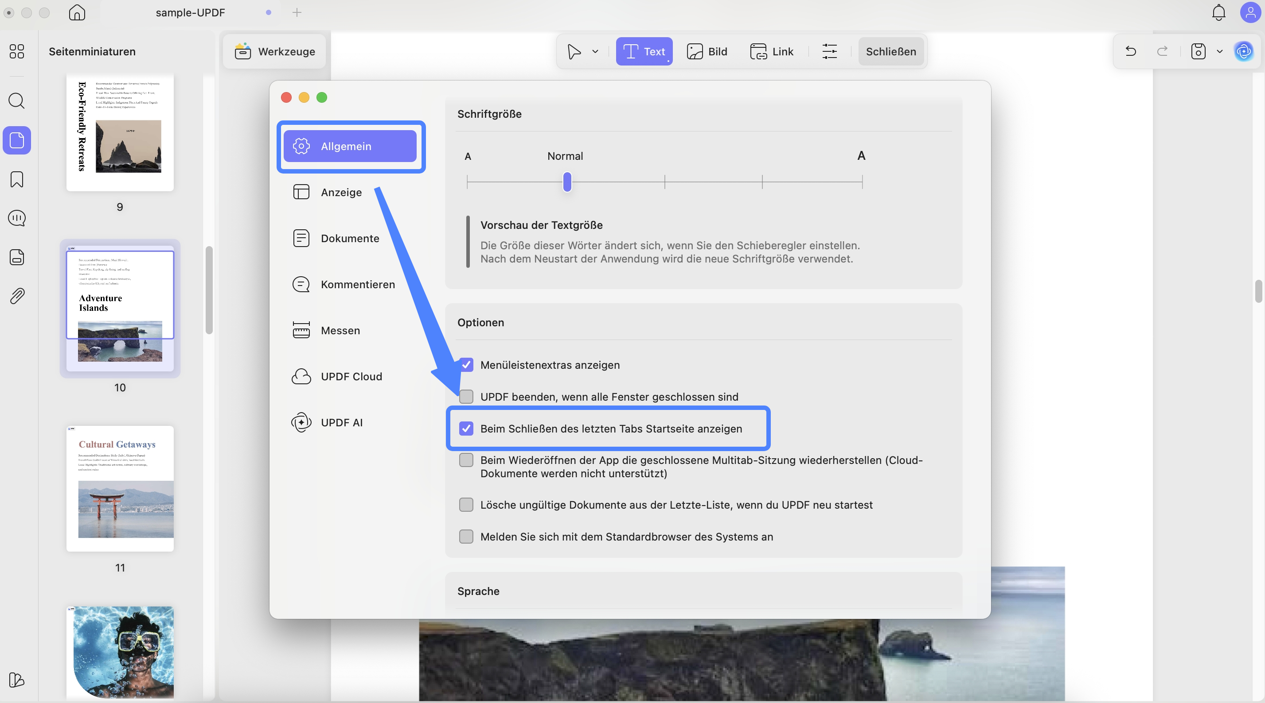Open the attachments paperclip icon
1265x703 pixels.
click(17, 296)
